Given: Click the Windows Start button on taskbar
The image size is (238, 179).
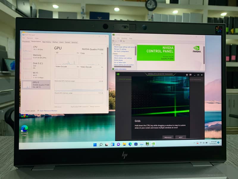Looking at the screenshot, I should click(95, 145).
